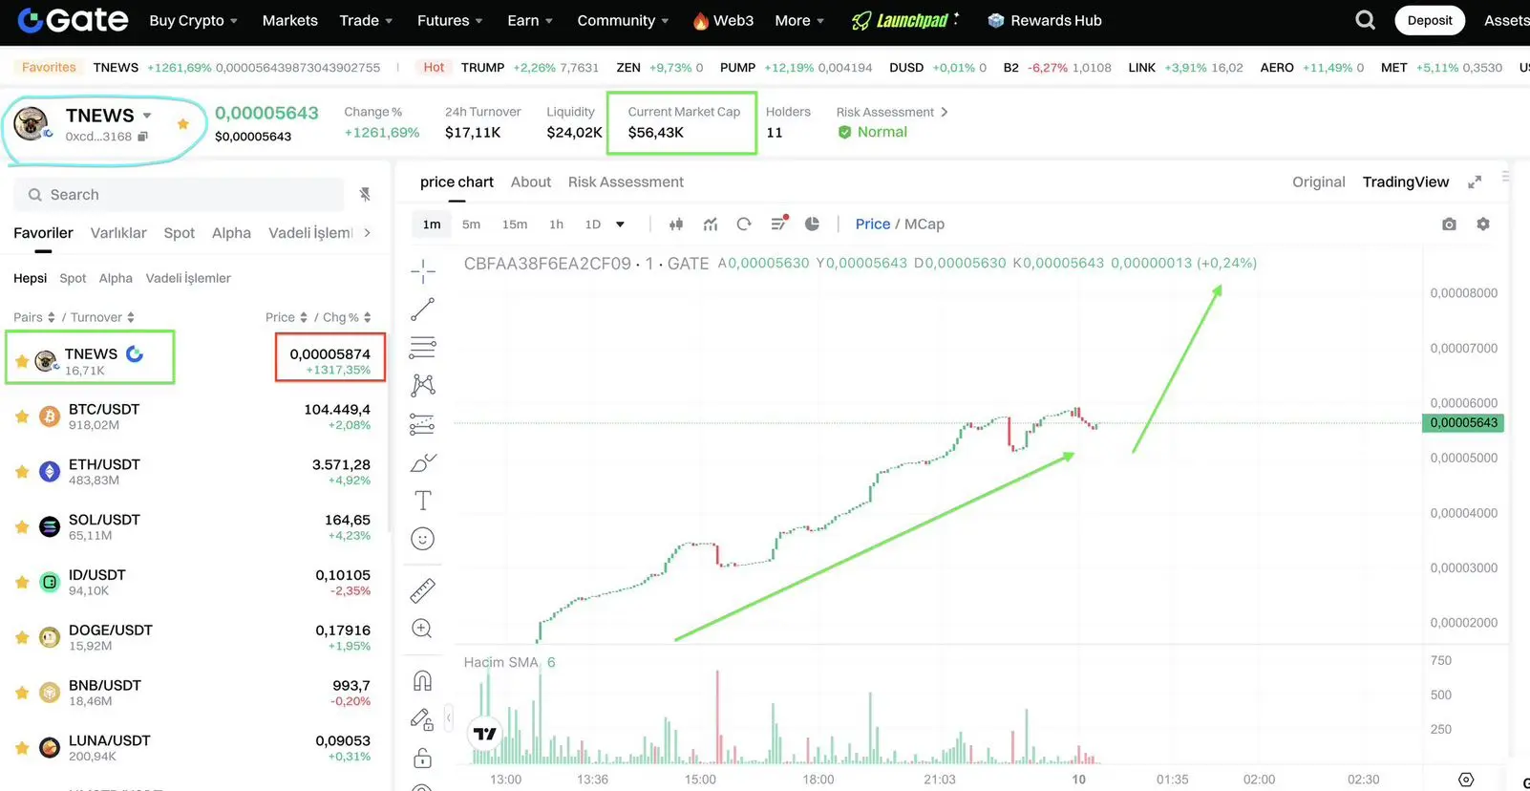Toggle favorite star for LUNA/USDT row

22,748
